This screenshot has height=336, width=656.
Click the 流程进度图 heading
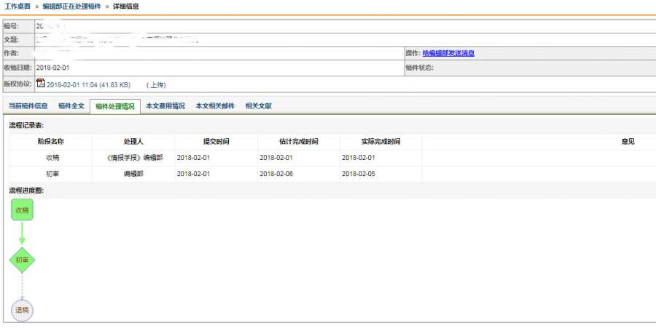point(26,191)
